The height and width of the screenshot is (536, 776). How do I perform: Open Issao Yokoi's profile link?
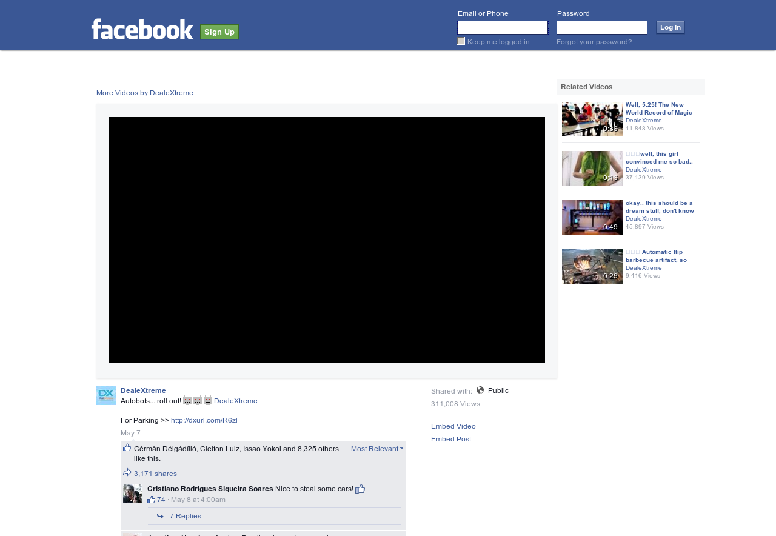click(262, 449)
